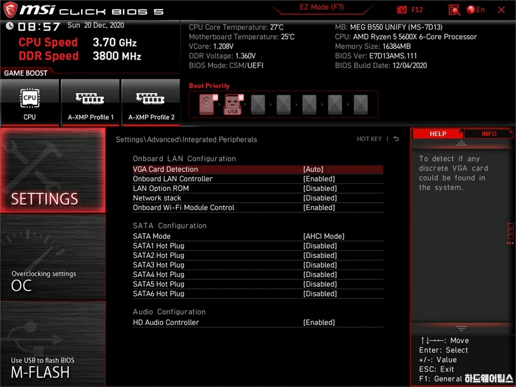Open the BIOS search magnifier icon
516x387 pixels.
click(x=454, y=10)
